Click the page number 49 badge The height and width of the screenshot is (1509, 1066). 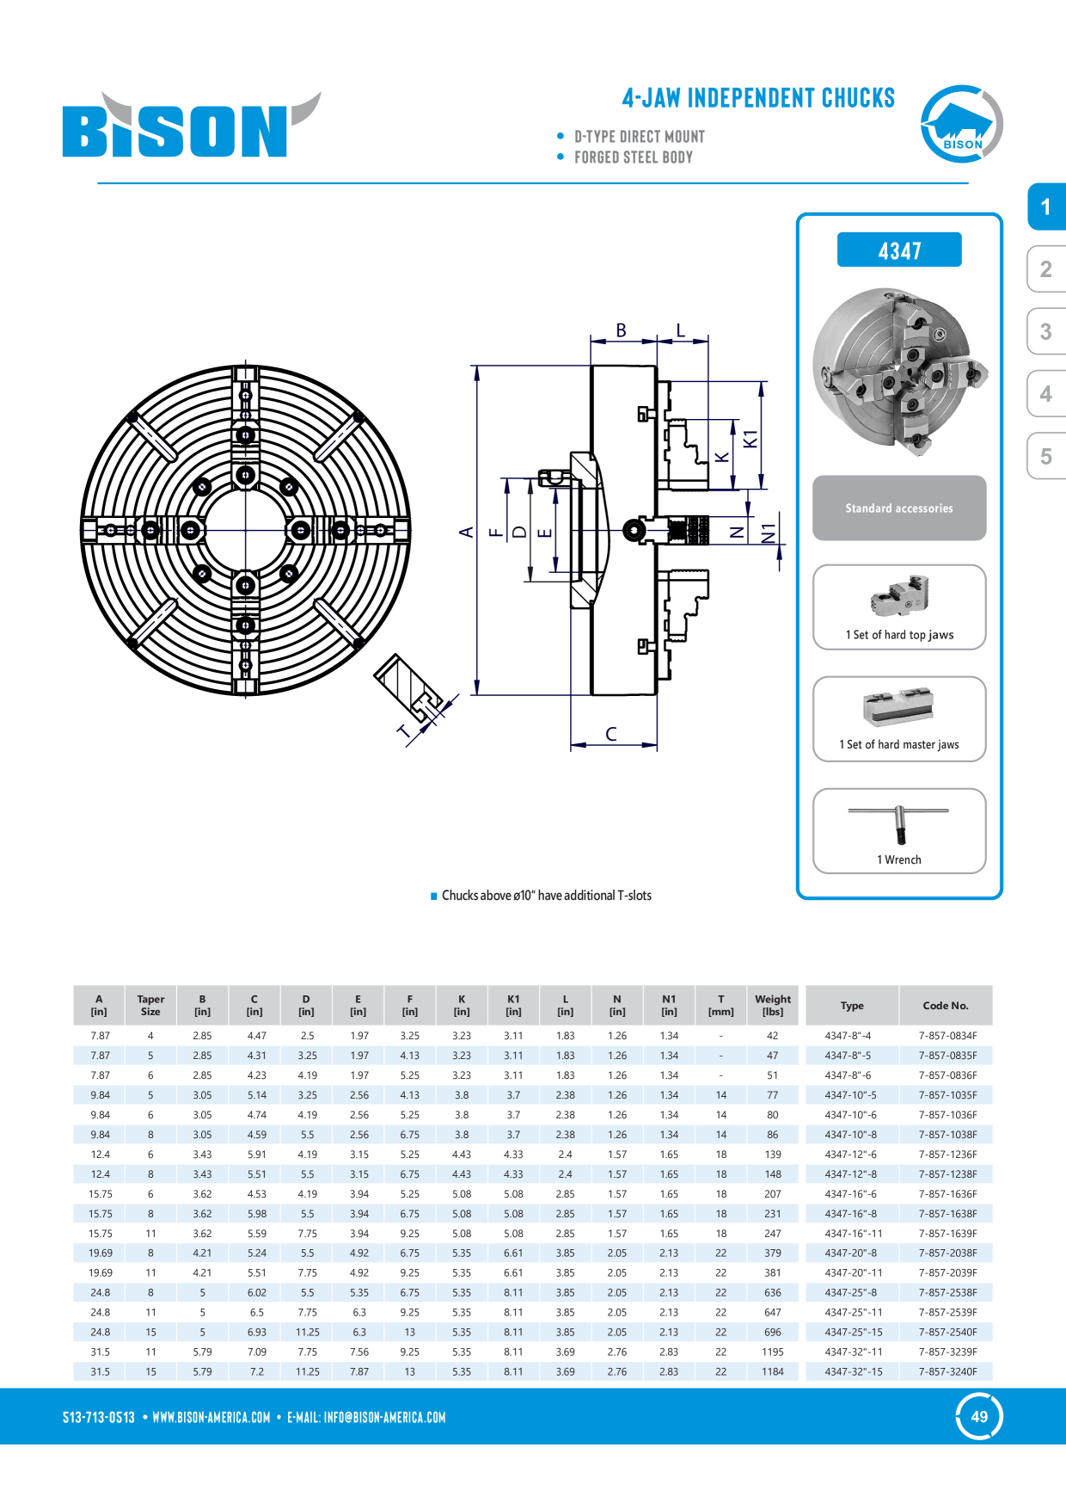click(x=979, y=1416)
